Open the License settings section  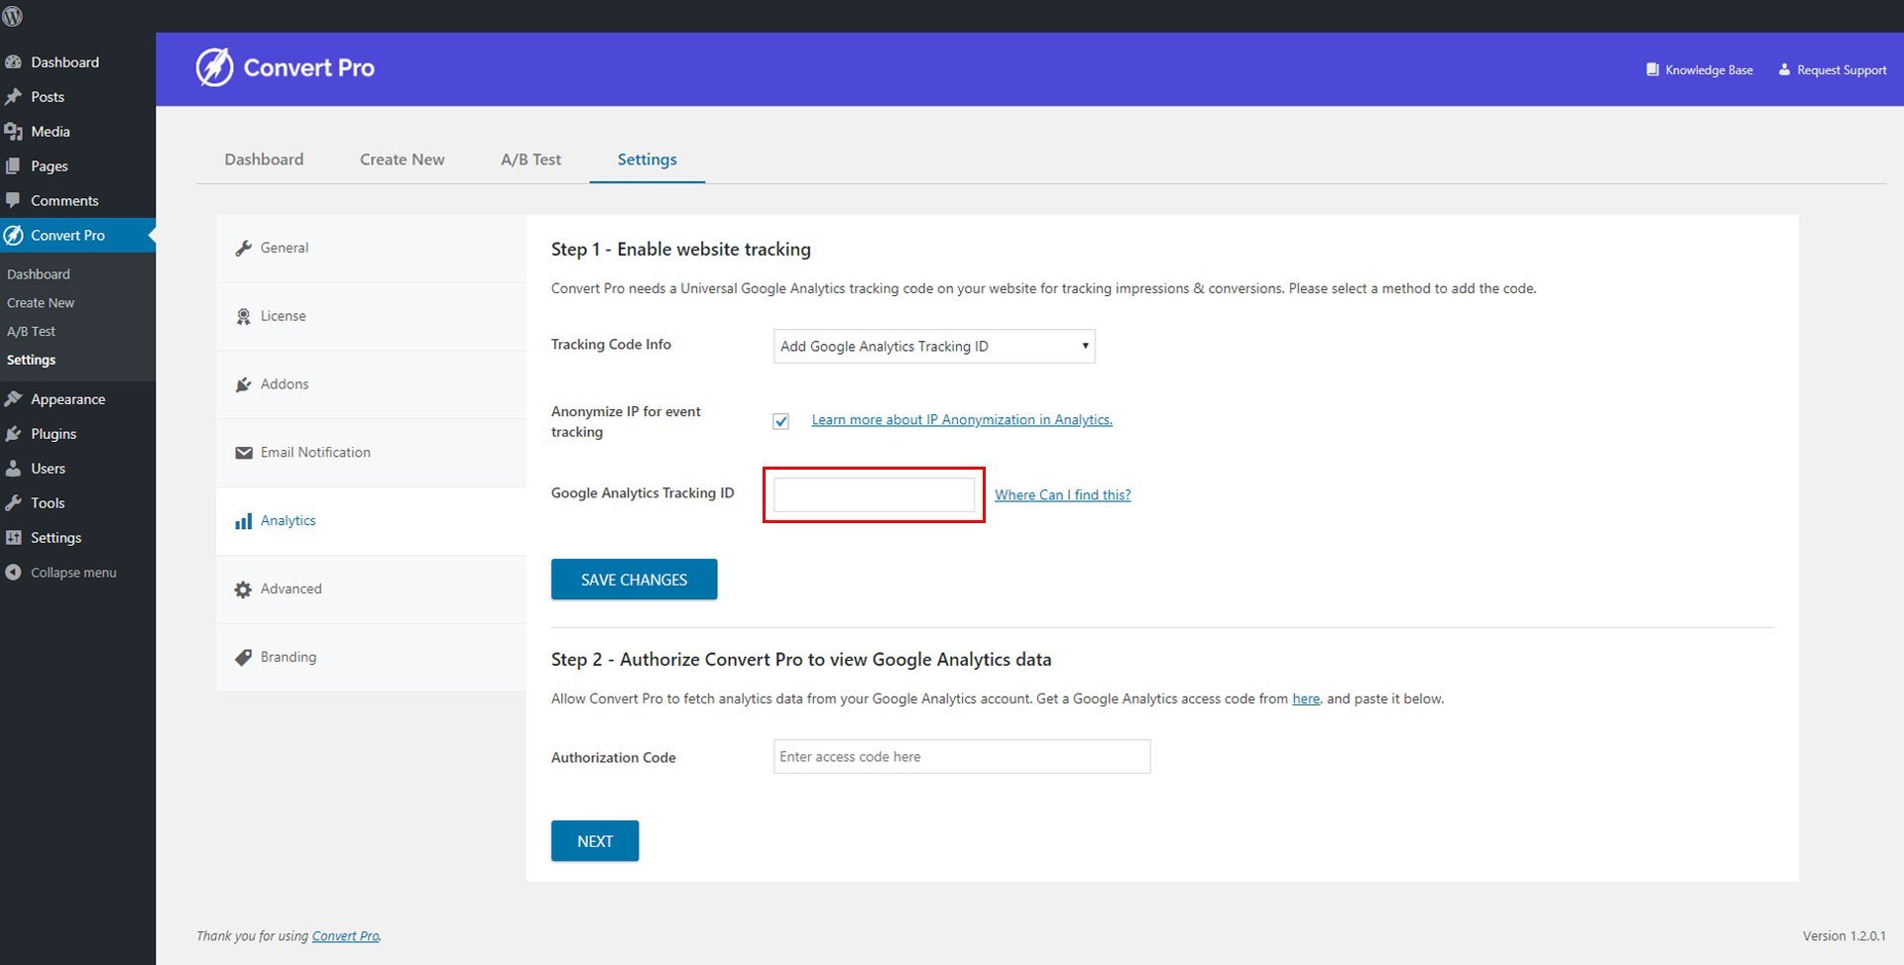[371, 316]
